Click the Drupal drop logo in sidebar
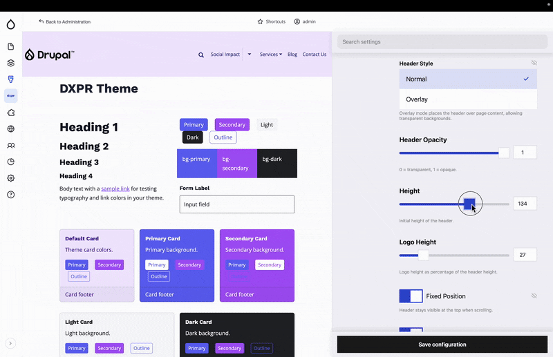 [x=11, y=24]
